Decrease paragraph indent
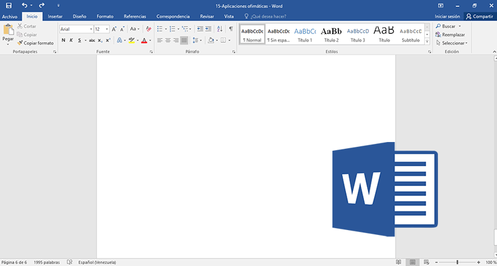The height and width of the screenshot is (266, 497). (200, 29)
